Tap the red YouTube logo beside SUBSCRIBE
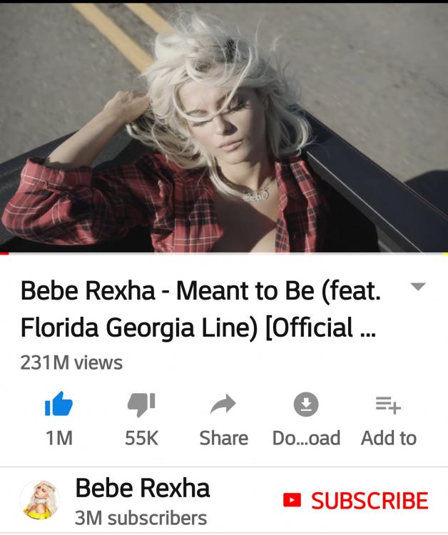The height and width of the screenshot is (535, 448). pos(292,500)
